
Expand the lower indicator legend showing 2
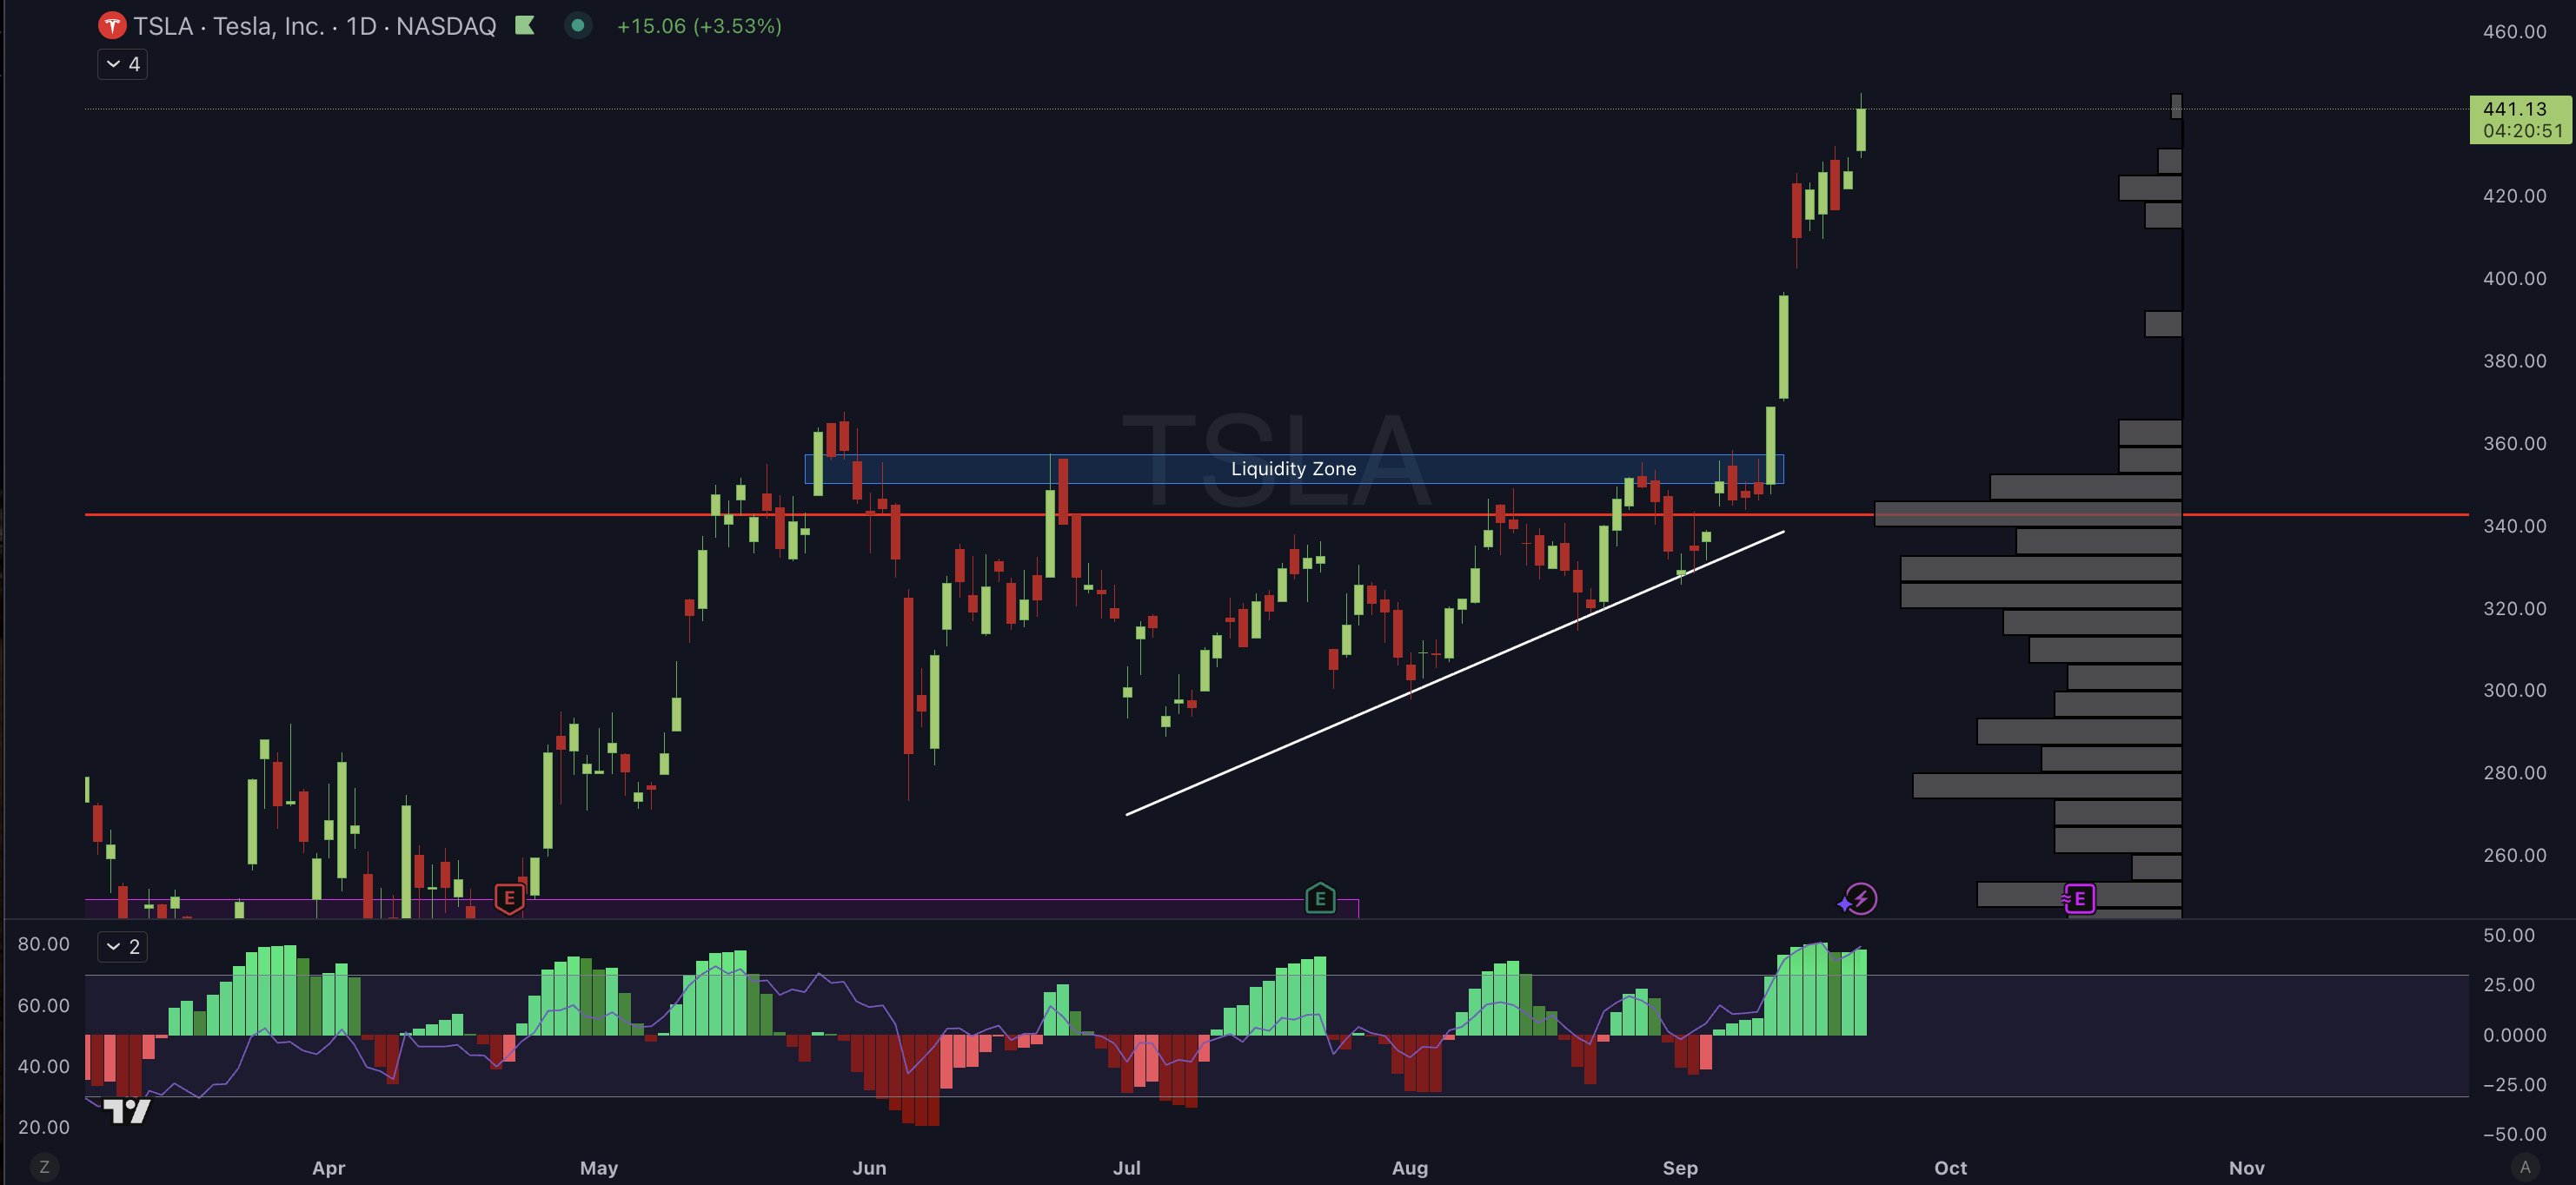pos(122,946)
